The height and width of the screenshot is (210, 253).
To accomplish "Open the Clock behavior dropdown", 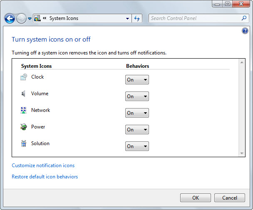I will click(137, 80).
